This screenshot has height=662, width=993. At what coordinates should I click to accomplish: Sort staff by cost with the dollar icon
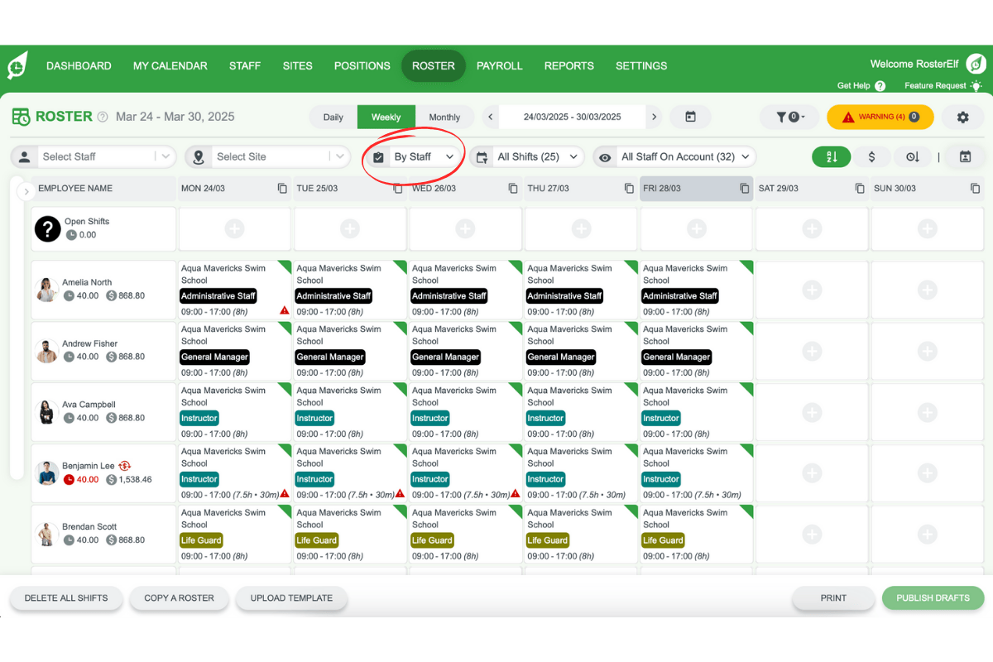pos(872,156)
